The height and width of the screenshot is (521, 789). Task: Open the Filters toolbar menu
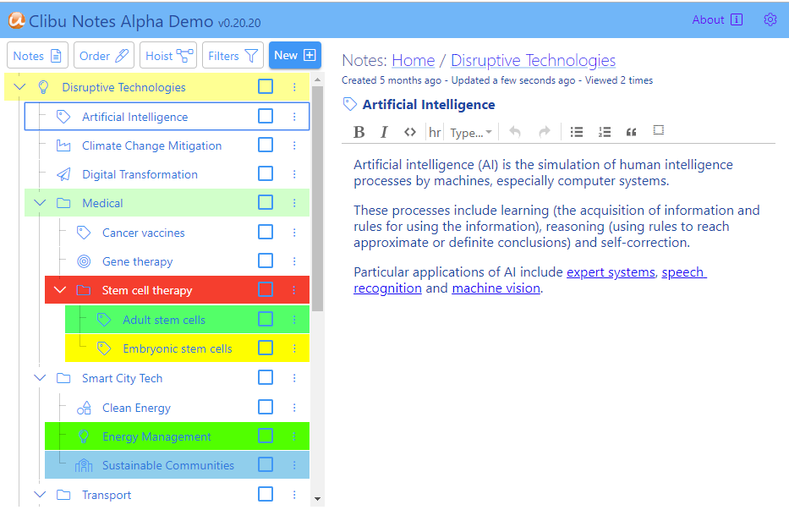pyautogui.click(x=233, y=55)
